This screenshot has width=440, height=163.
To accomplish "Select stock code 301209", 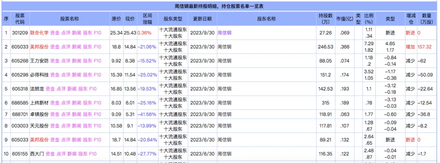I will tap(20, 33).
